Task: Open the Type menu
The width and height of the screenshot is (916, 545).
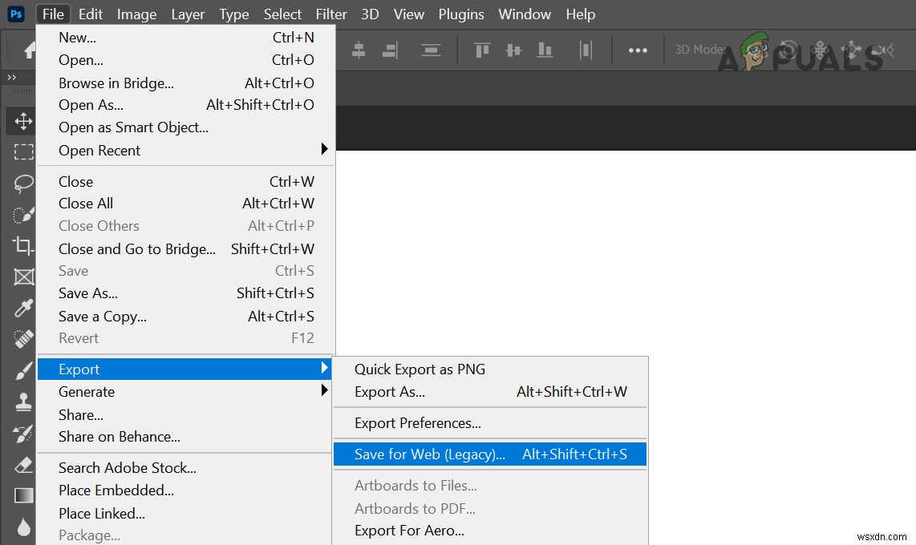Action: [x=234, y=14]
